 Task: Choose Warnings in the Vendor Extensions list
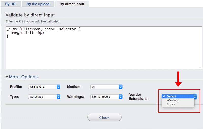[x=173, y=100]
